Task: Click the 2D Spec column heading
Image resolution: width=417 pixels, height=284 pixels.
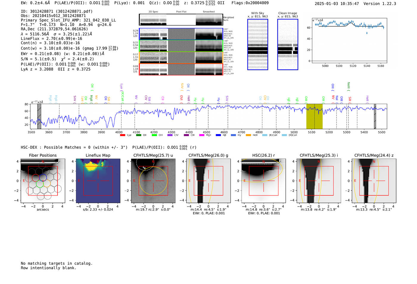Action: click(153, 12)
